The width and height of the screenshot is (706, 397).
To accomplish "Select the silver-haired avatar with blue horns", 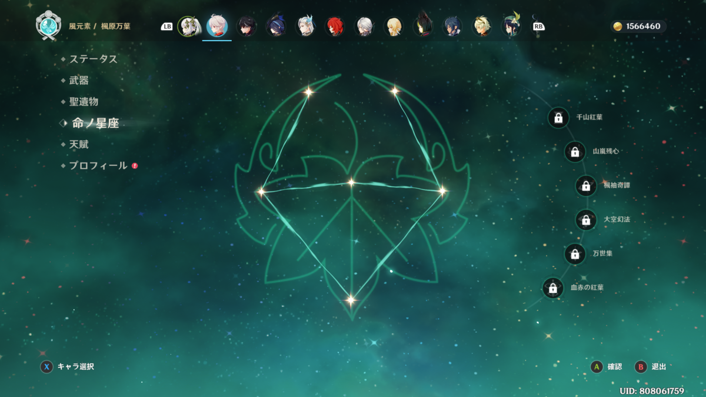I will pyautogui.click(x=305, y=26).
